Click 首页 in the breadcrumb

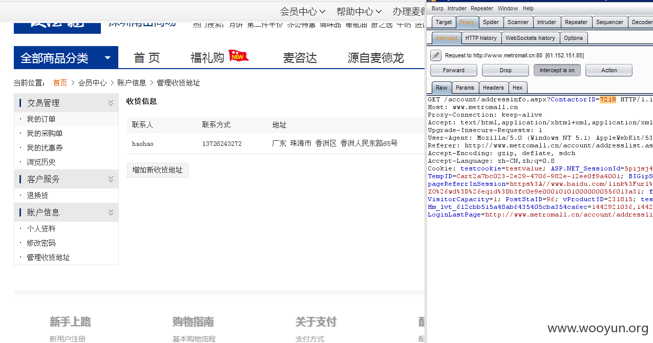pyautogui.click(x=60, y=82)
